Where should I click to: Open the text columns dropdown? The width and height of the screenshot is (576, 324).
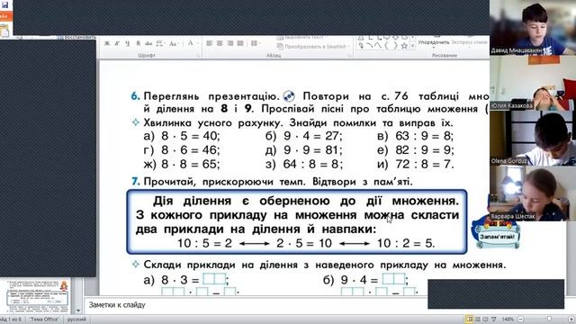[x=255, y=43]
